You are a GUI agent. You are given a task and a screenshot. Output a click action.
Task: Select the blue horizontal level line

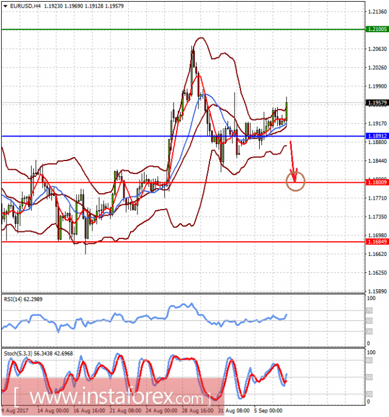[x=183, y=136]
